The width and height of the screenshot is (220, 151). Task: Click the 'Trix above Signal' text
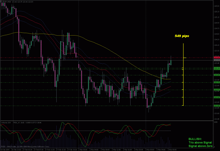pos(200,143)
